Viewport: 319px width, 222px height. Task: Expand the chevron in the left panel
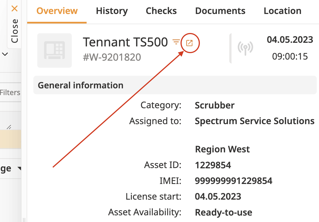pos(5,55)
